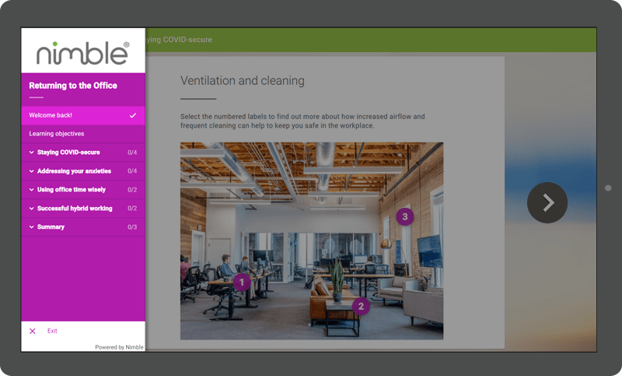622x376 pixels.
Task: Open the Powered by Nimble link
Action: pos(119,347)
